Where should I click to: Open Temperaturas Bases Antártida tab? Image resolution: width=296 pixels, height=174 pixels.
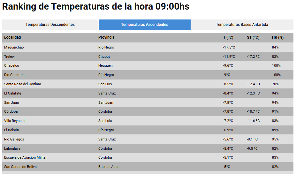[x=242, y=25]
